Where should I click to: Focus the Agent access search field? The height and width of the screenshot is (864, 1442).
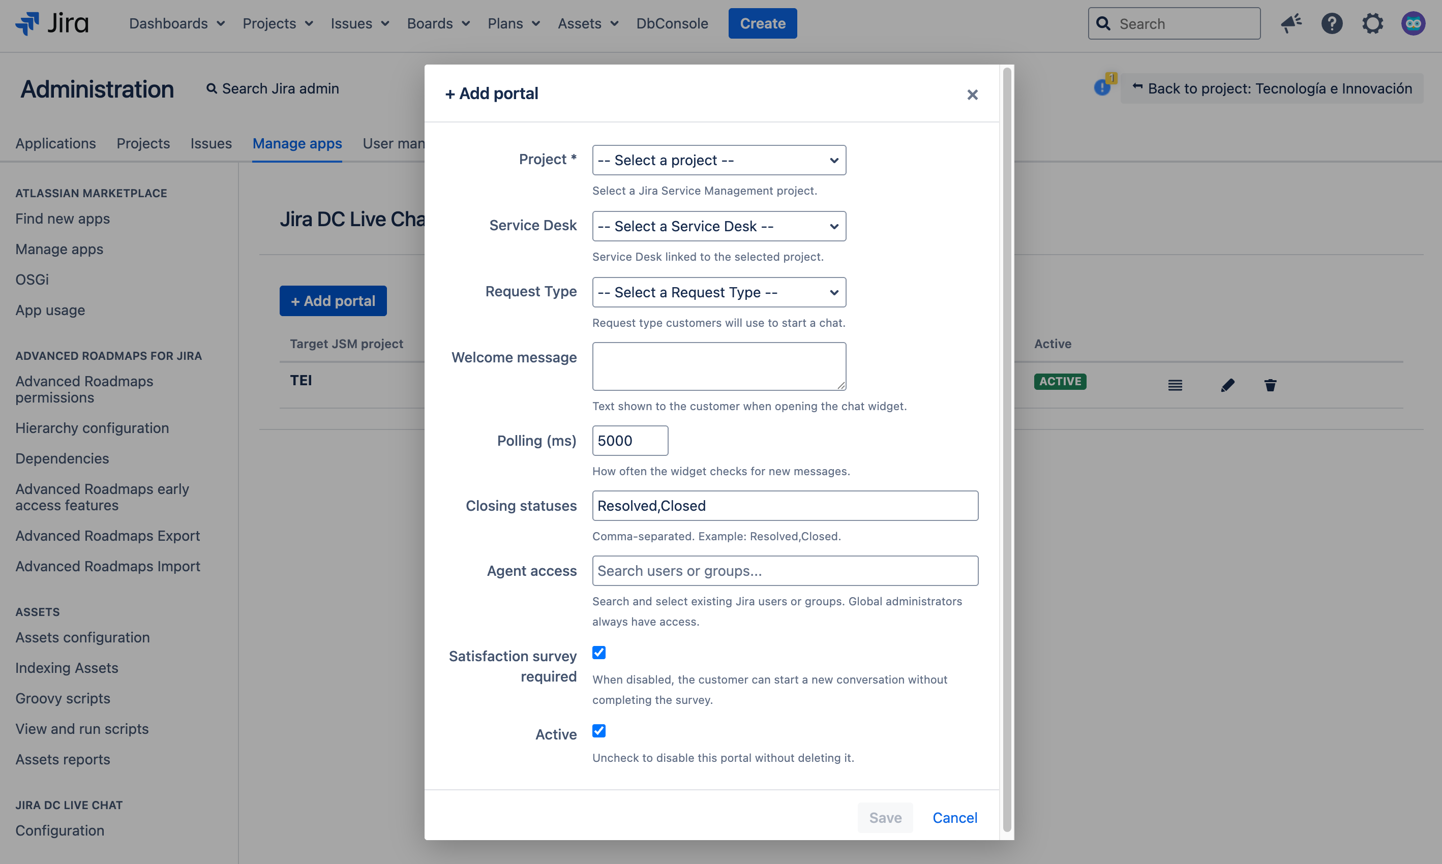[x=785, y=571]
